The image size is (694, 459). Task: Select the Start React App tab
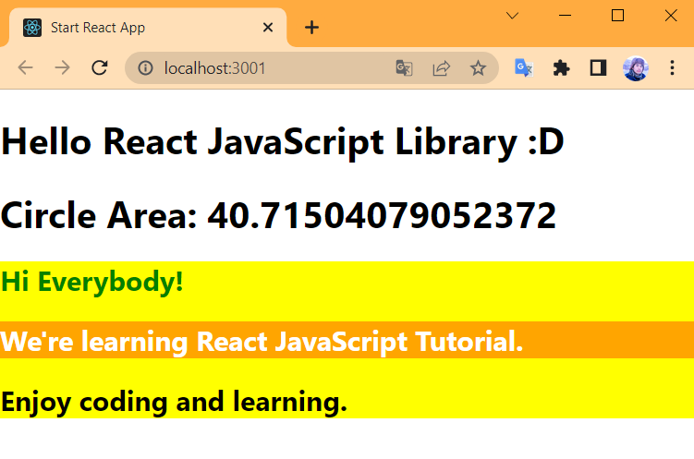pos(147,28)
